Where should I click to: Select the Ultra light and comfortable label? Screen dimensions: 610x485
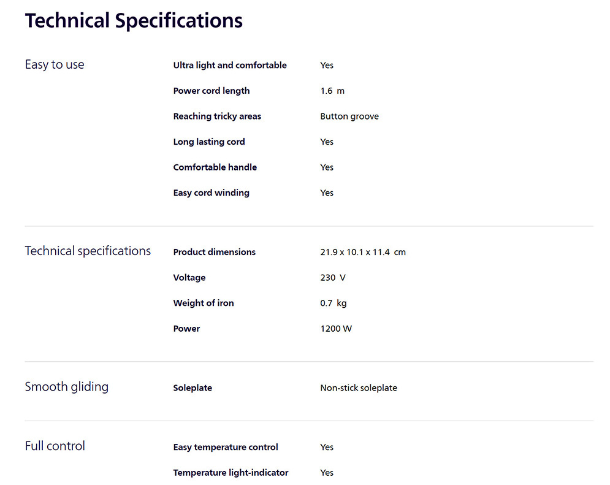[x=230, y=65]
